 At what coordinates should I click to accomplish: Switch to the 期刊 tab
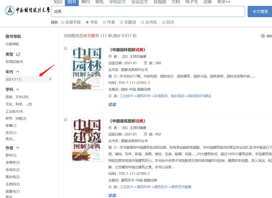(86, 2)
